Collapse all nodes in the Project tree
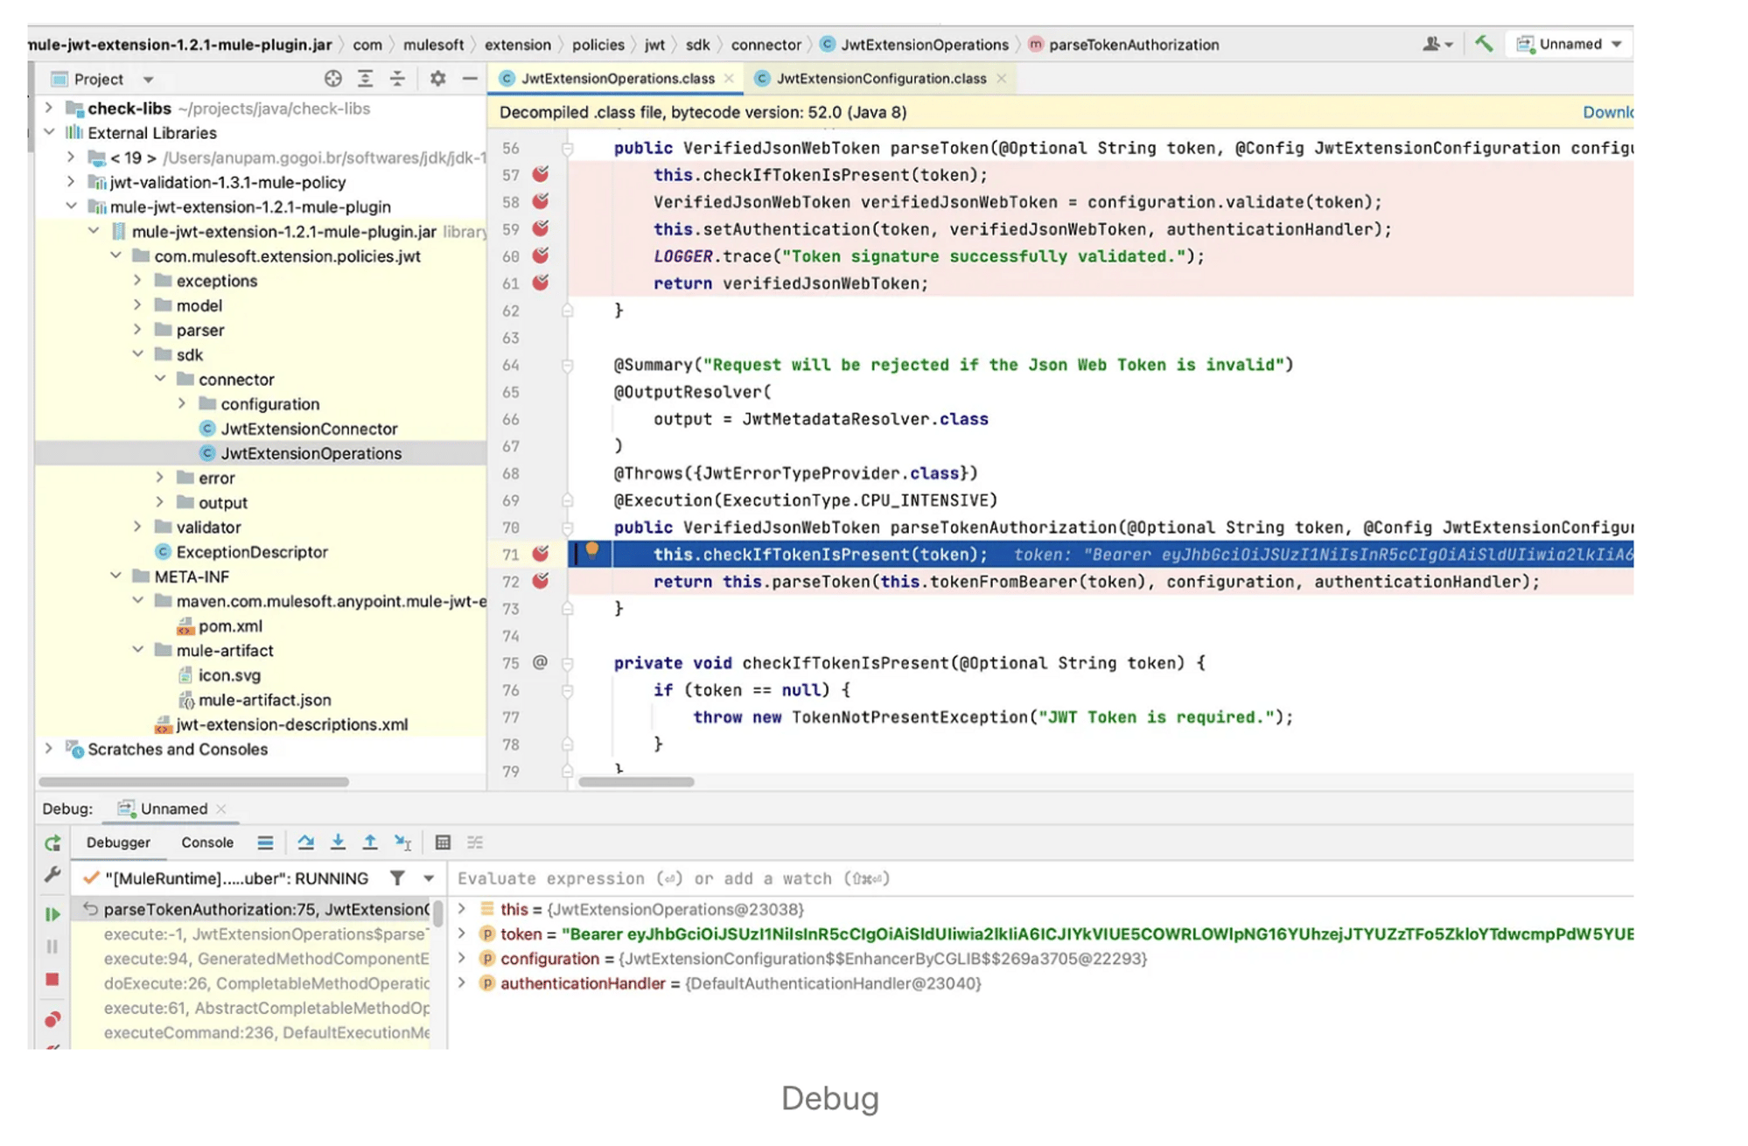1748x1146 pixels. 397,79
